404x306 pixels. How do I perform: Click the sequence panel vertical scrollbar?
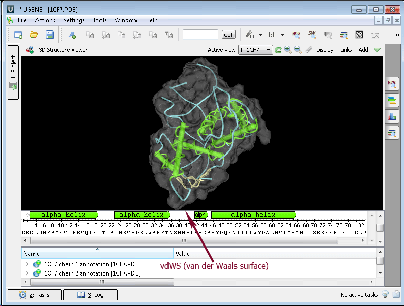tap(380, 228)
